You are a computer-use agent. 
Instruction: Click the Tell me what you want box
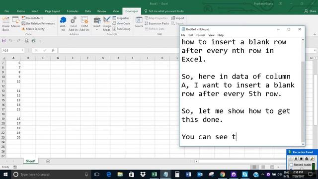[x=164, y=11]
